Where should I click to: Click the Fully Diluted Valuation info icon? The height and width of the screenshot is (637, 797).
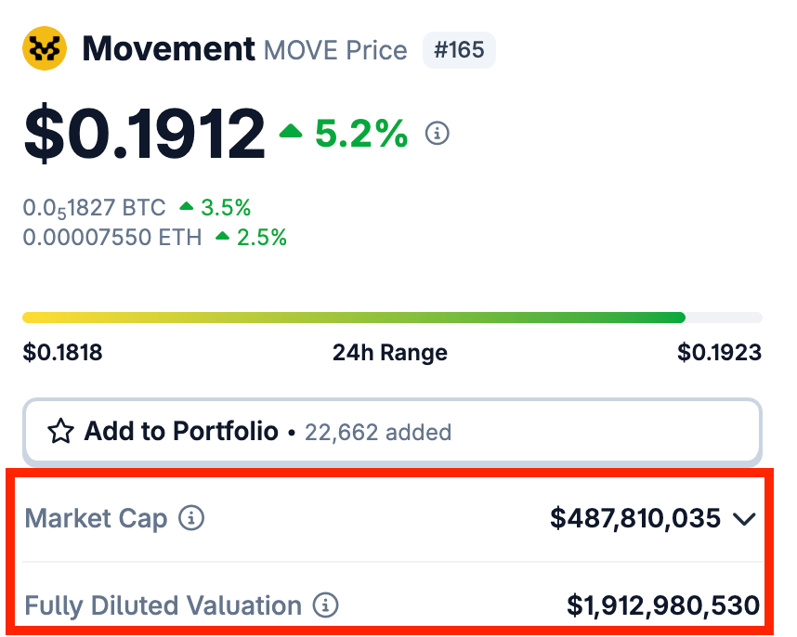[325, 605]
